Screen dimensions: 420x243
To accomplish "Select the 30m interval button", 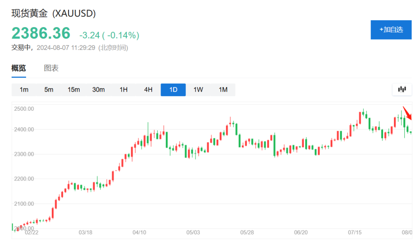I will [98, 89].
